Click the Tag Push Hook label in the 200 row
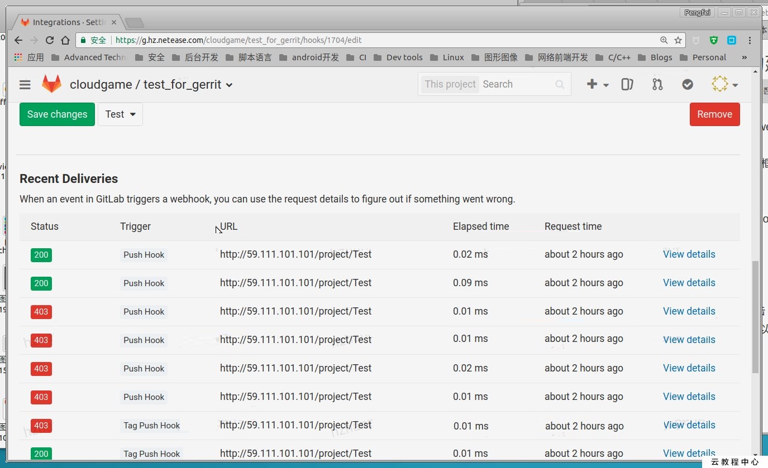 click(152, 453)
